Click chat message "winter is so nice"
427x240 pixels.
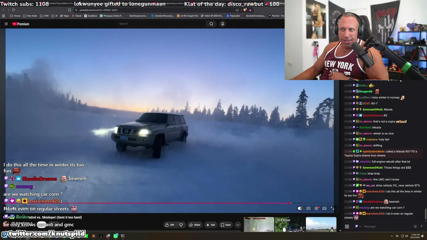click(383, 133)
